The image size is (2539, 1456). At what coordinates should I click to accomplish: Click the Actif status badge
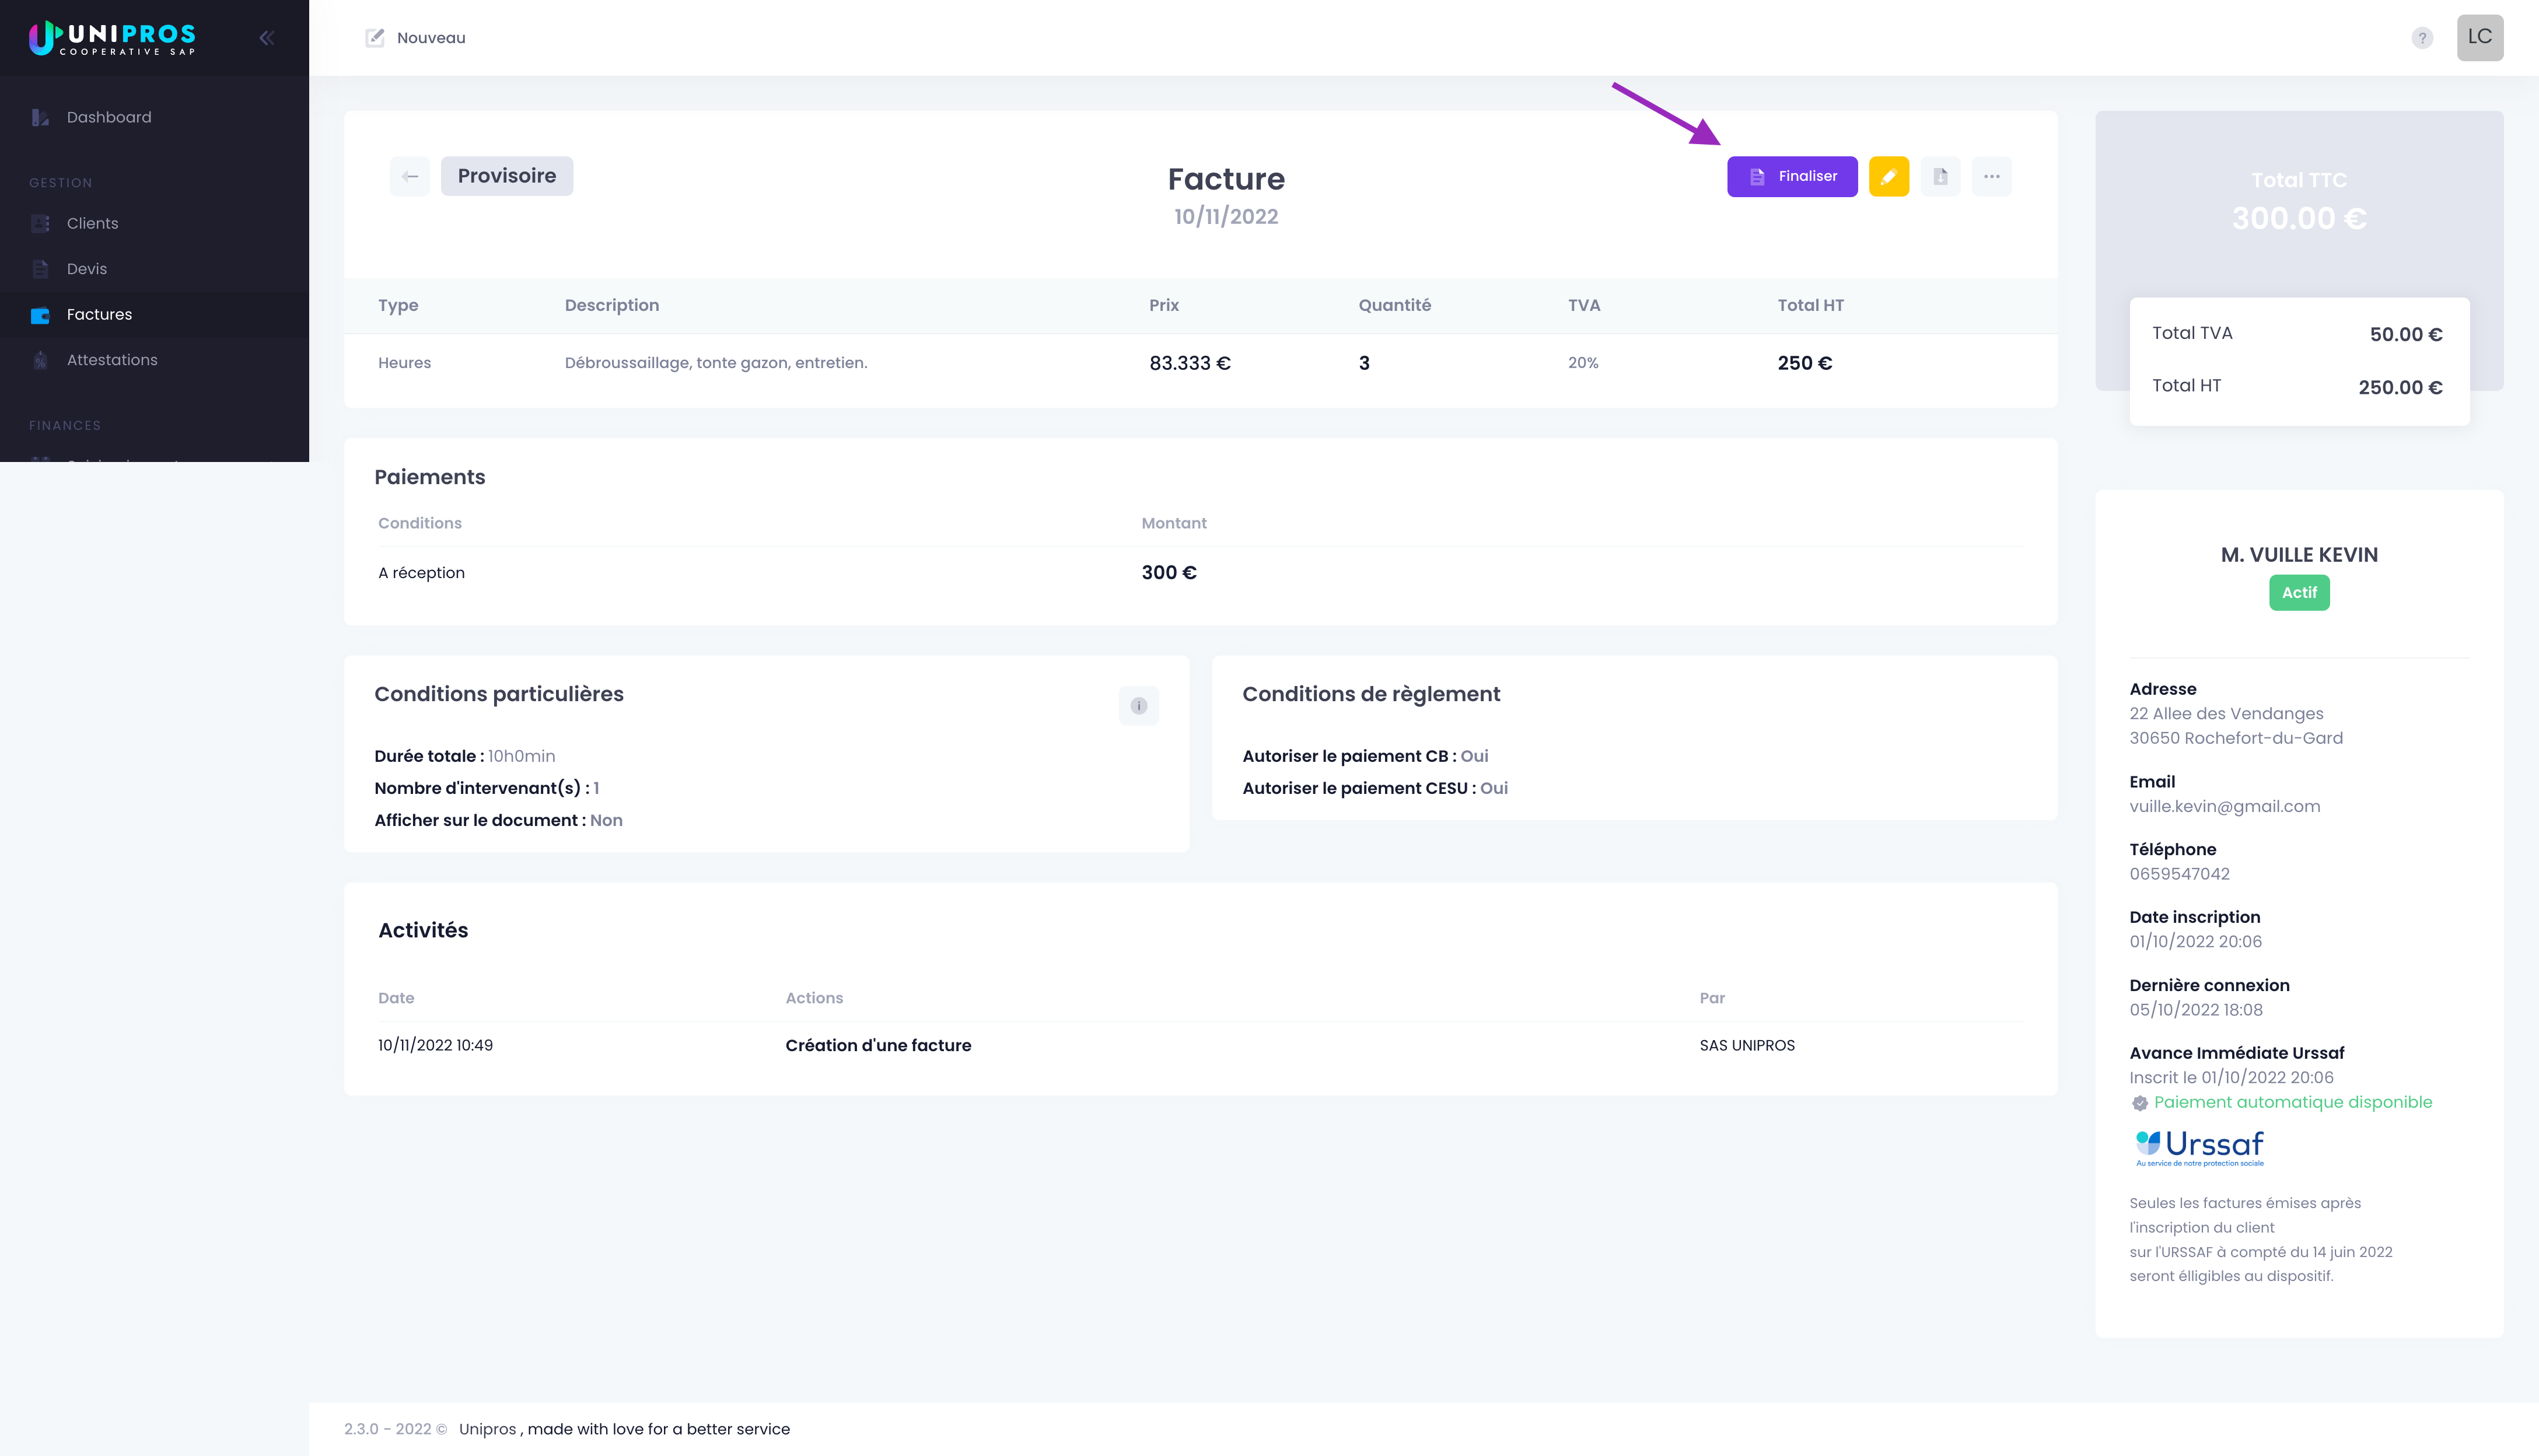[x=2298, y=593]
